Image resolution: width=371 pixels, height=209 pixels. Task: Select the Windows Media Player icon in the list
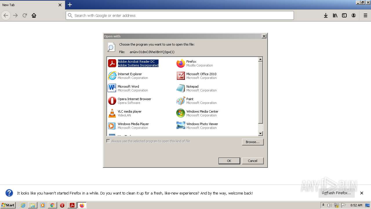pyautogui.click(x=112, y=126)
